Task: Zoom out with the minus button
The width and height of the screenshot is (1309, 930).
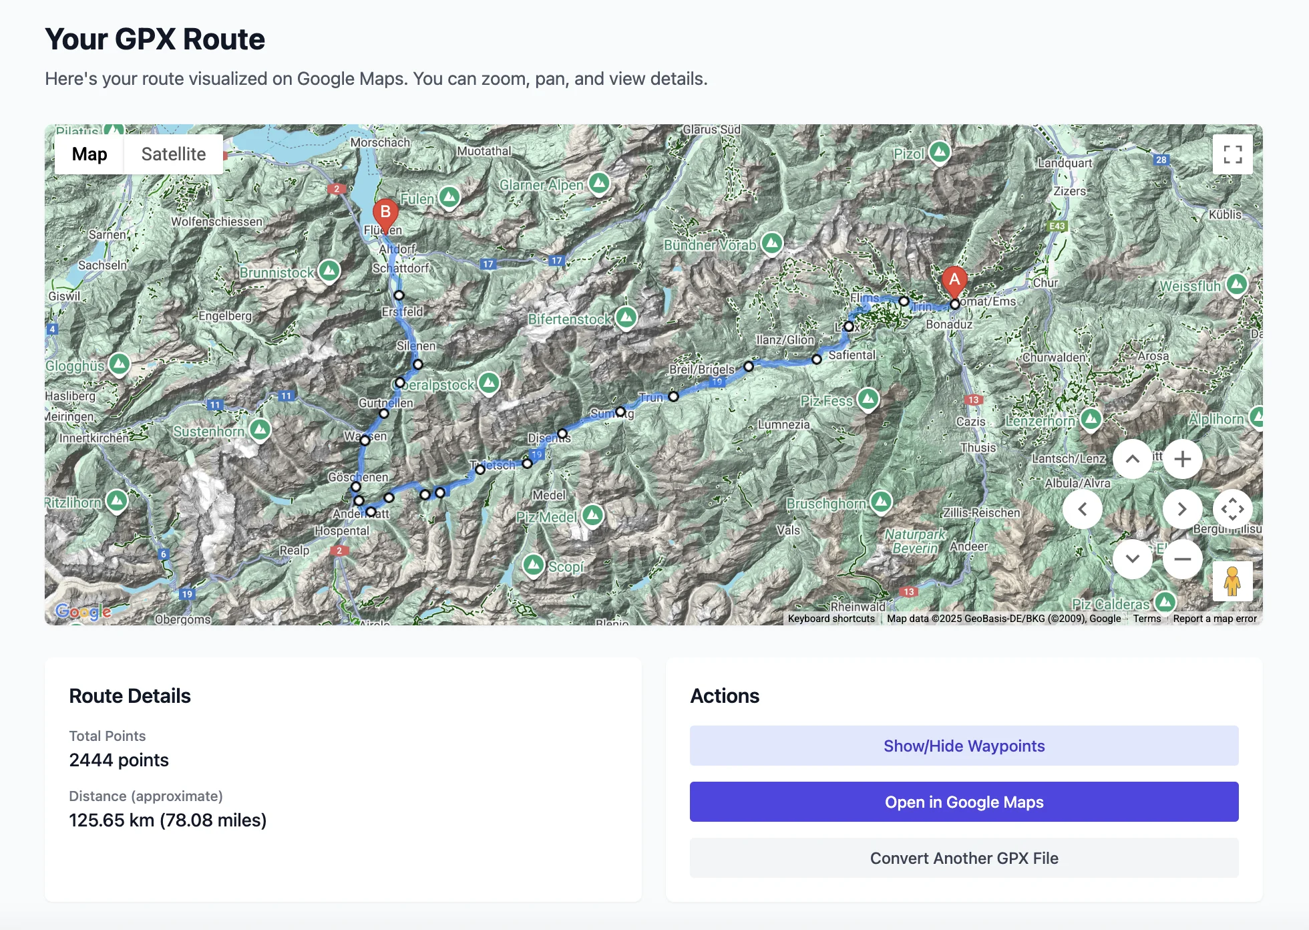Action: [x=1182, y=559]
